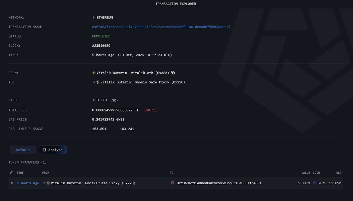Screen dimensions: 353x201
Task: Switch to the Analyze tab
Action: point(52,150)
